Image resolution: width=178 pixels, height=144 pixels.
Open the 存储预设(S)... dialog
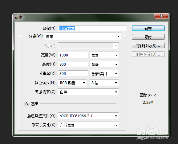click(148, 45)
